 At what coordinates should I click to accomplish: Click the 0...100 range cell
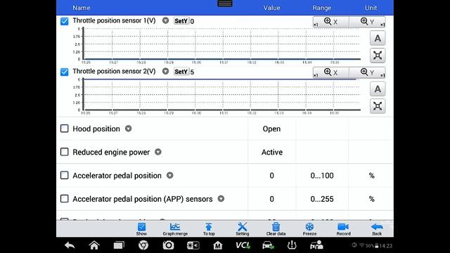[322, 176]
